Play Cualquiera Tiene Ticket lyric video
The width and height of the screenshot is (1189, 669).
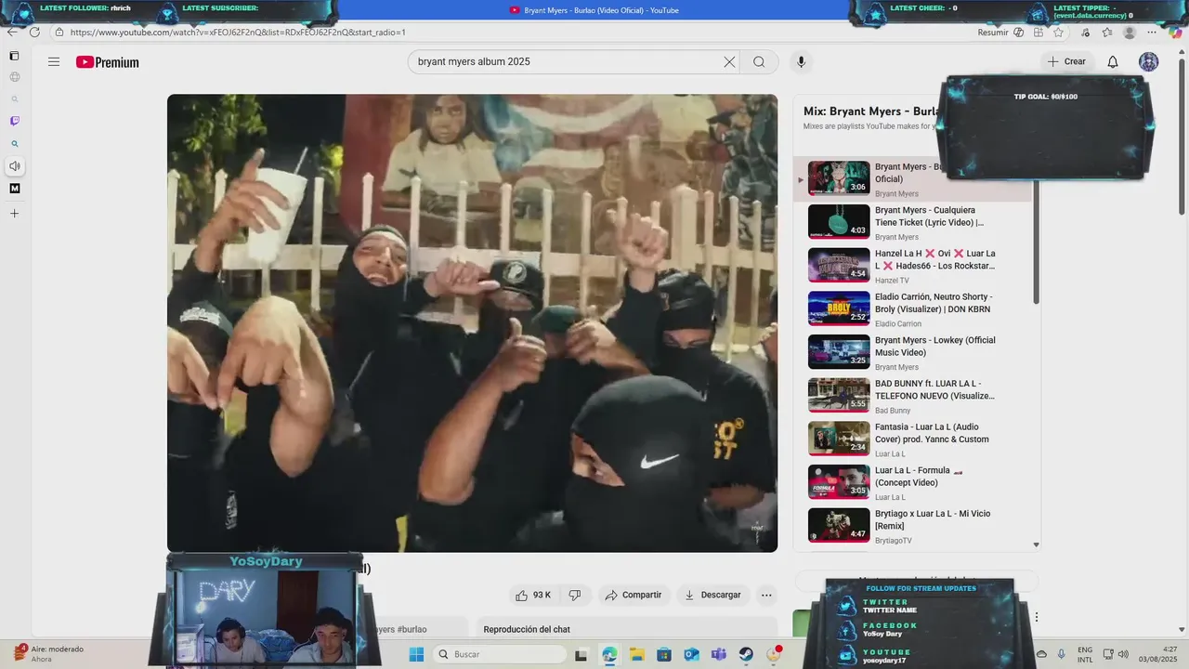click(912, 223)
